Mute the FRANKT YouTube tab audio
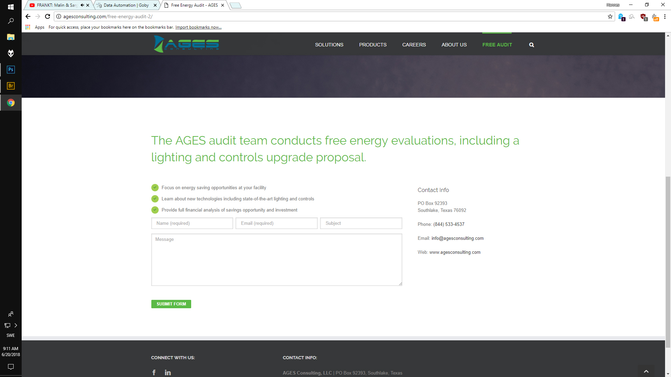 [82, 5]
